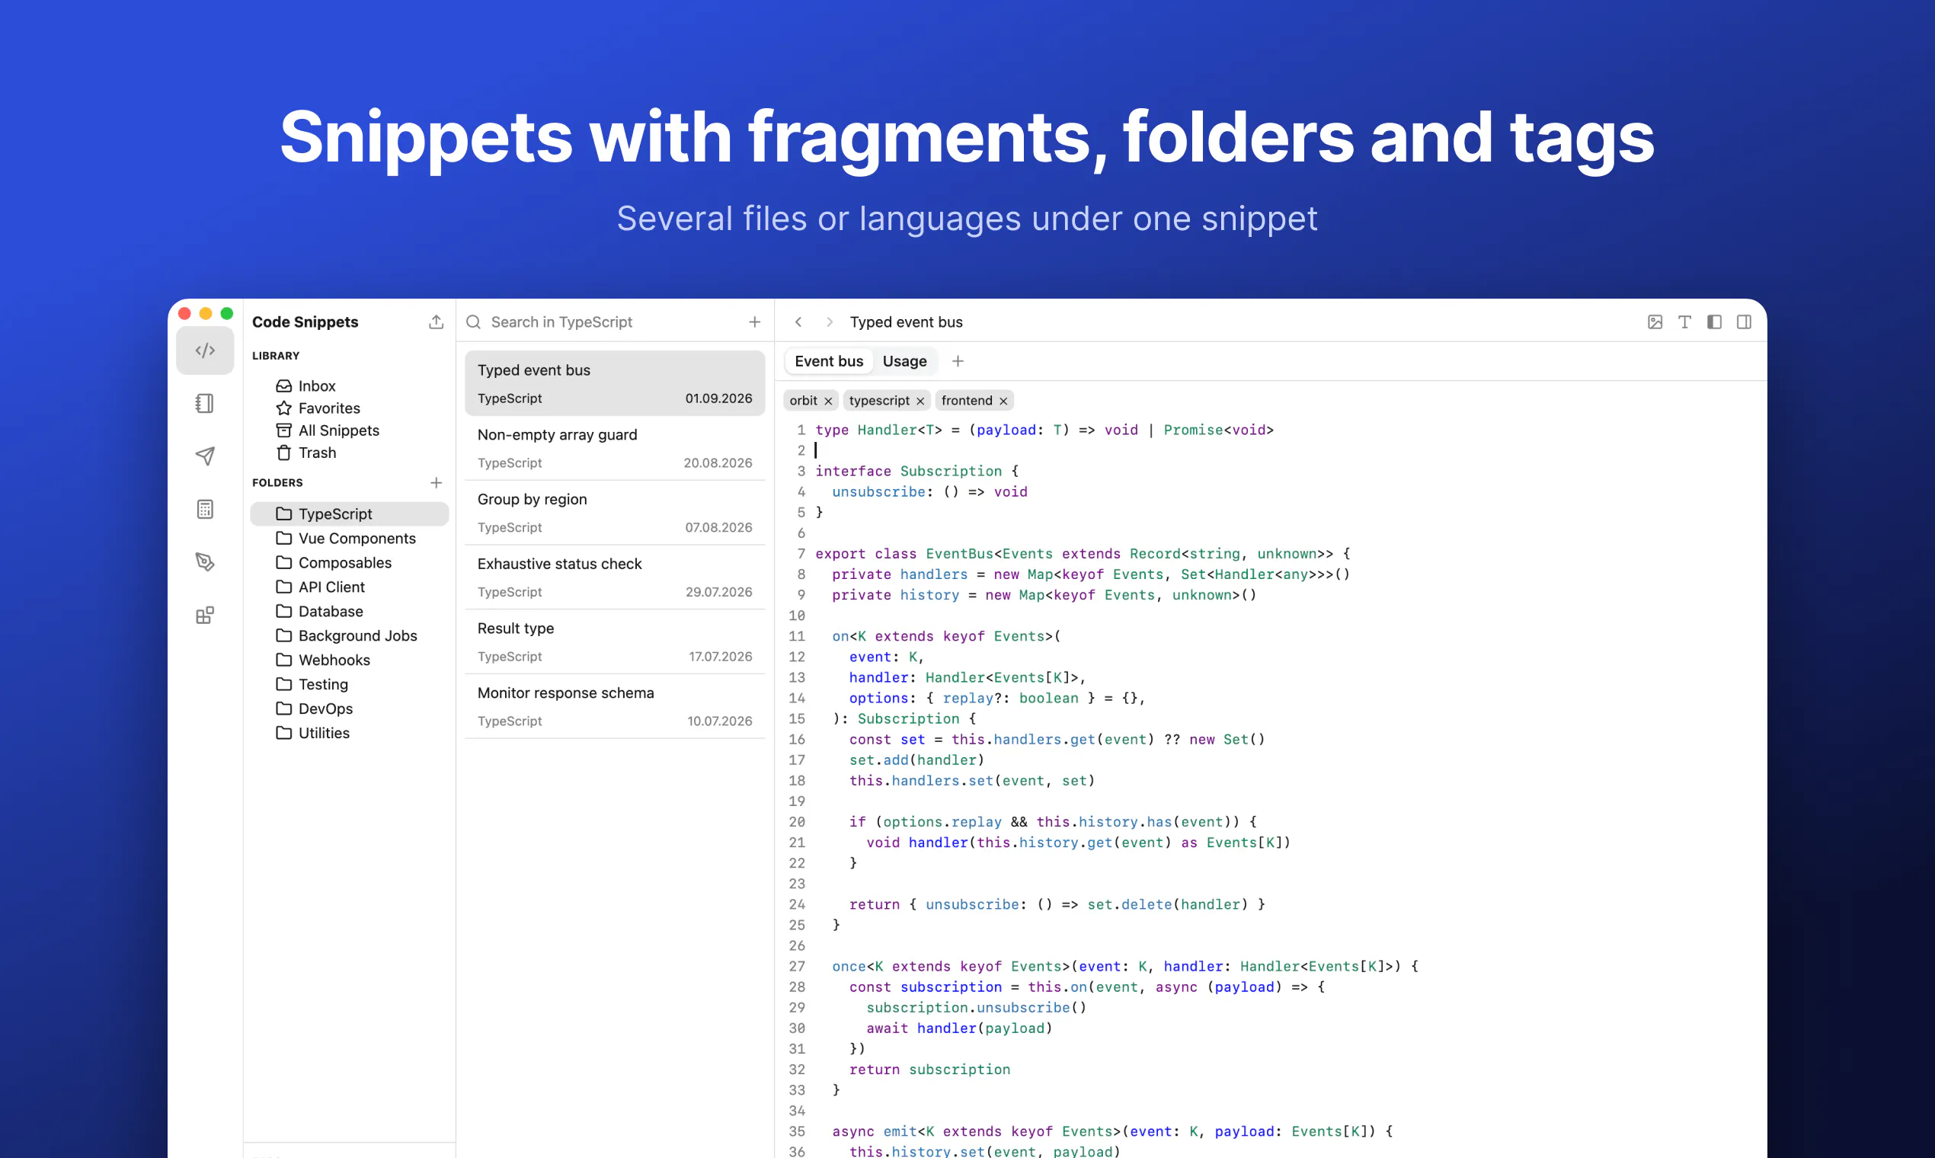
Task: Create a new folder with Folders plus
Action: pyautogui.click(x=437, y=482)
